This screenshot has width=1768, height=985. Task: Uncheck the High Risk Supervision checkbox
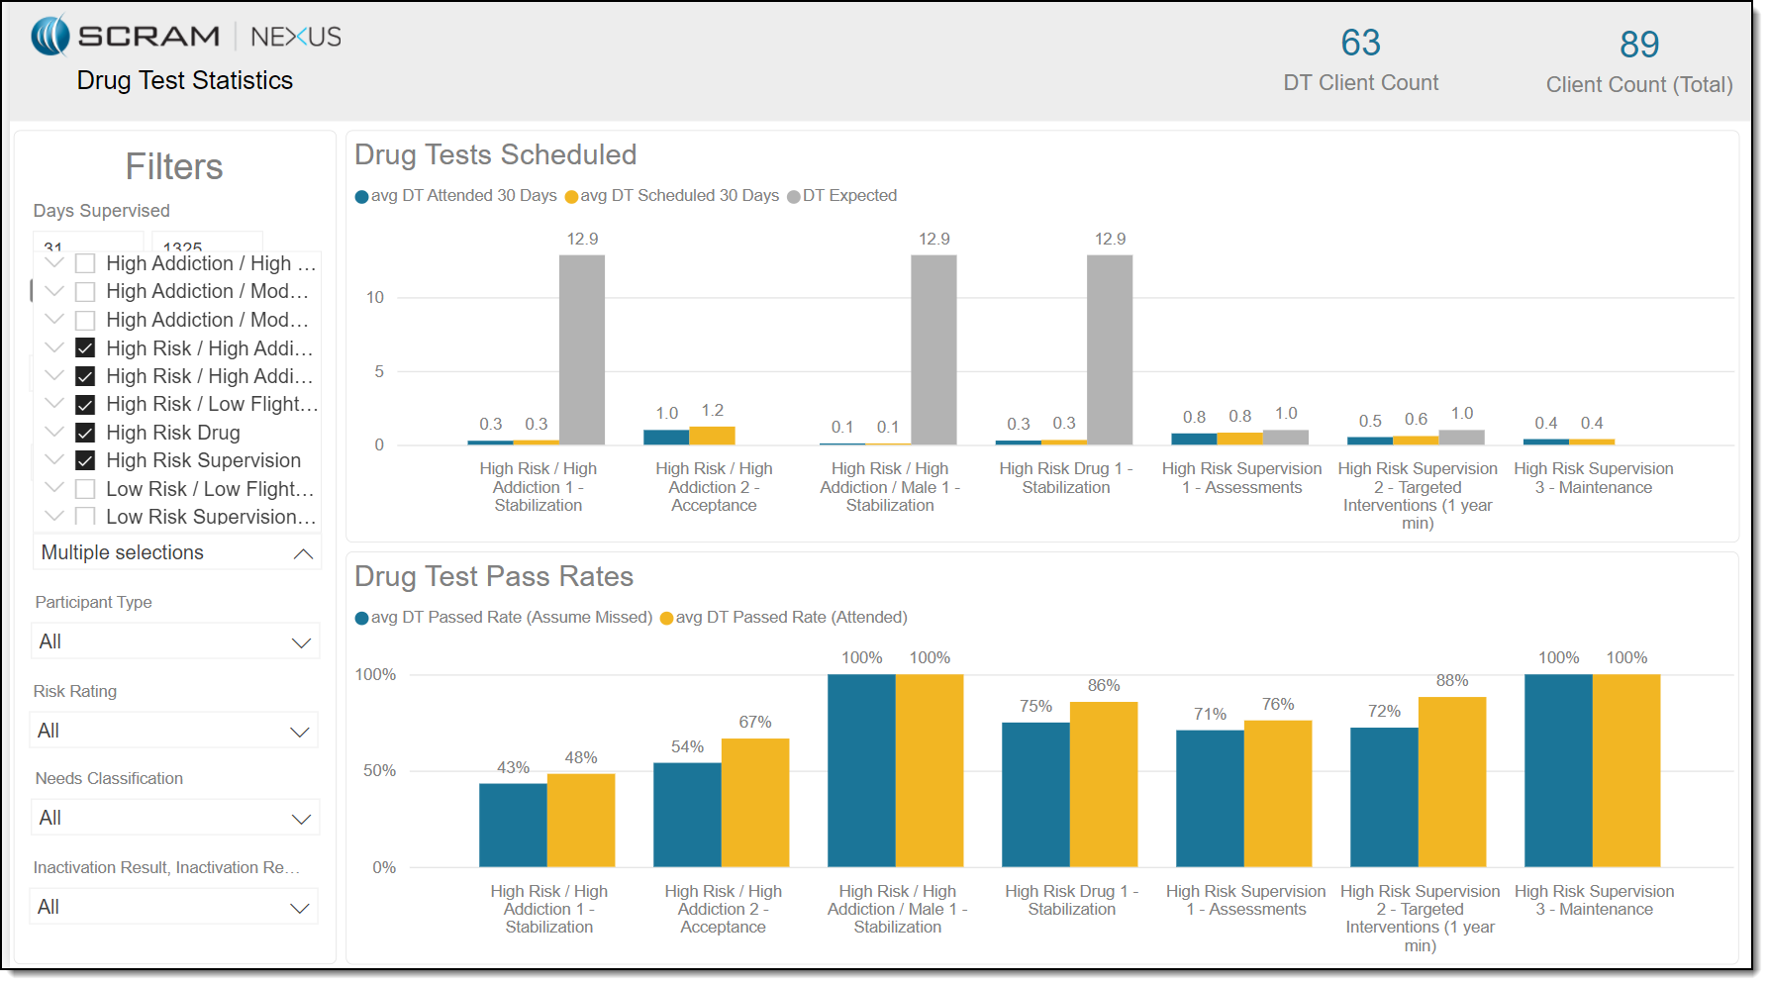click(86, 460)
